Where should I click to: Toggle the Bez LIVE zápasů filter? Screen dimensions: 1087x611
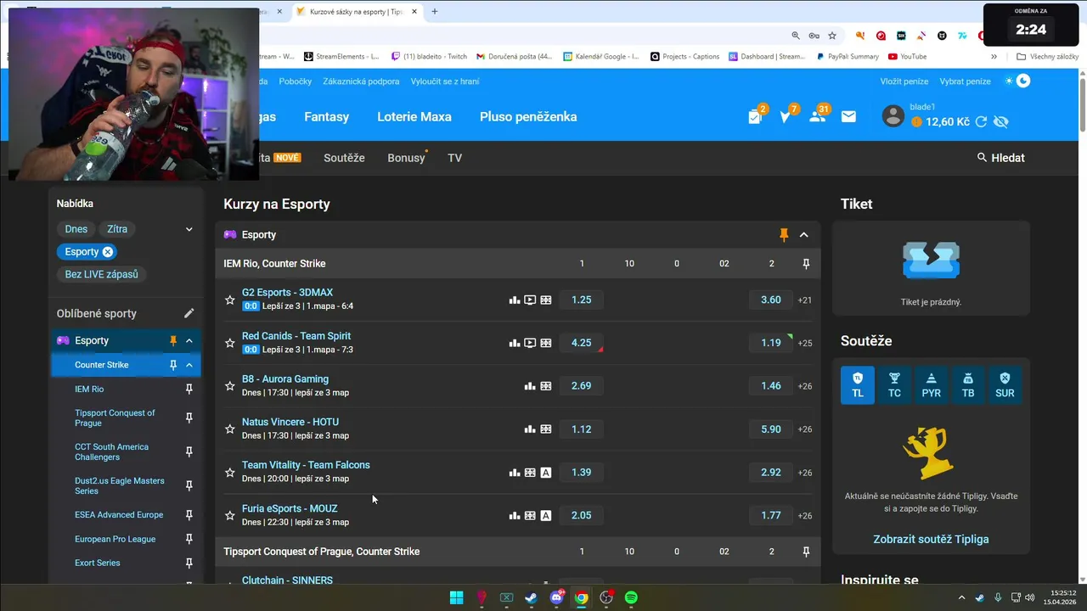point(102,274)
